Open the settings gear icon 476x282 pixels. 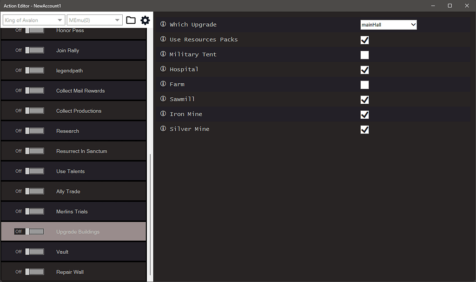145,20
